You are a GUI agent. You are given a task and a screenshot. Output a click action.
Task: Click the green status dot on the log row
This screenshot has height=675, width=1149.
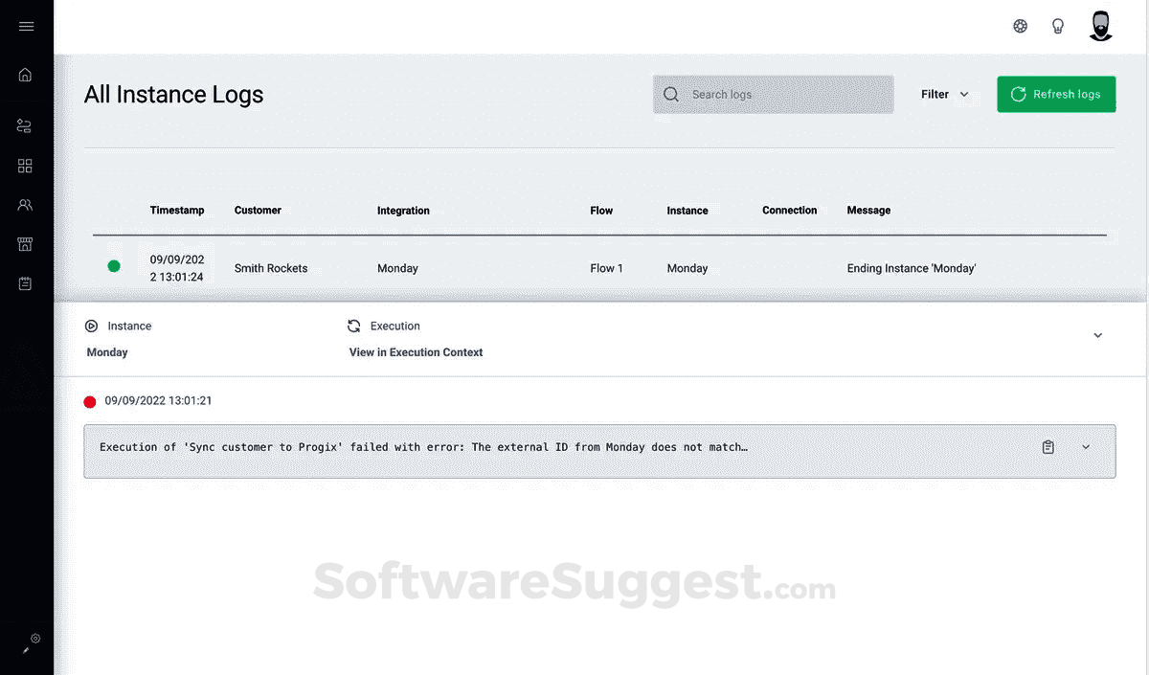(114, 266)
